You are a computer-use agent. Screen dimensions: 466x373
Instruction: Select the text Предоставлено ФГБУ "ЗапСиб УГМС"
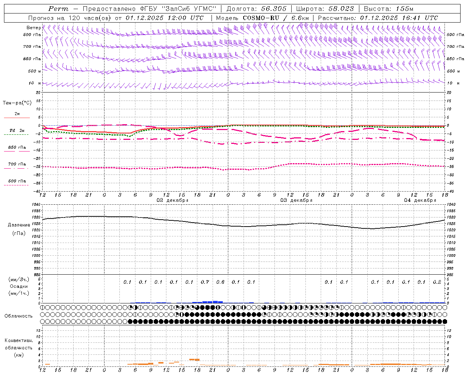click(150, 9)
